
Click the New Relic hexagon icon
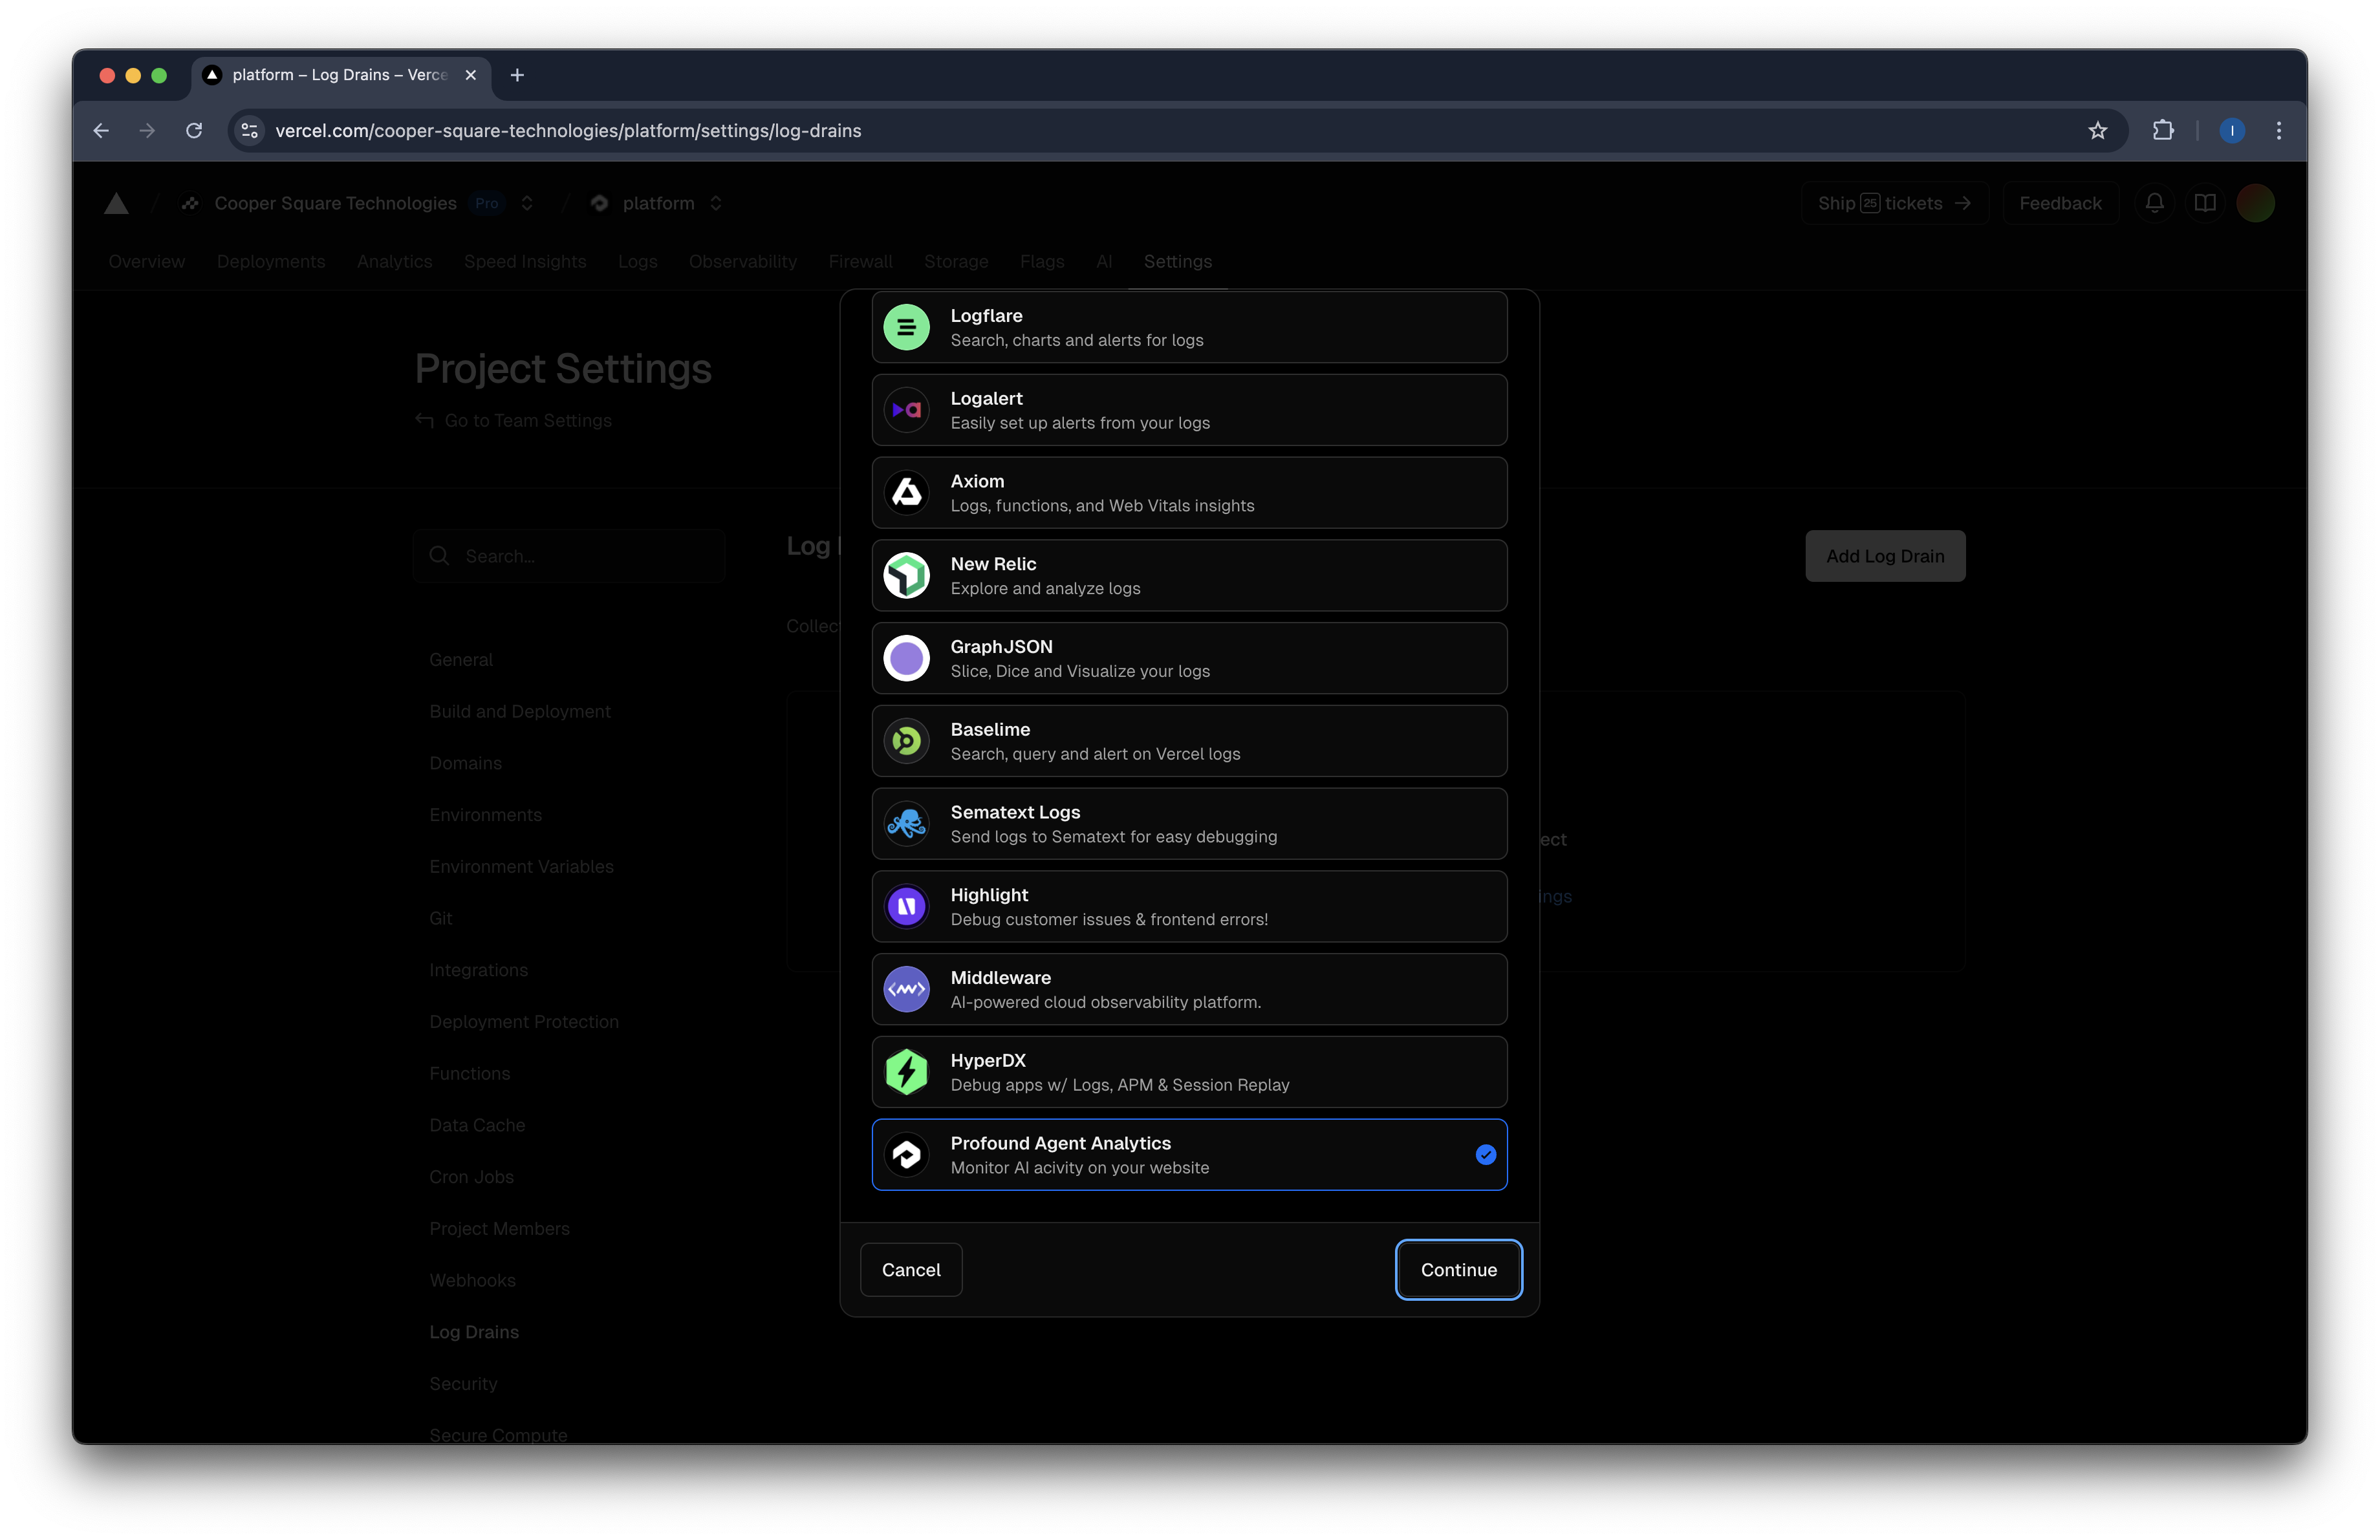click(906, 575)
